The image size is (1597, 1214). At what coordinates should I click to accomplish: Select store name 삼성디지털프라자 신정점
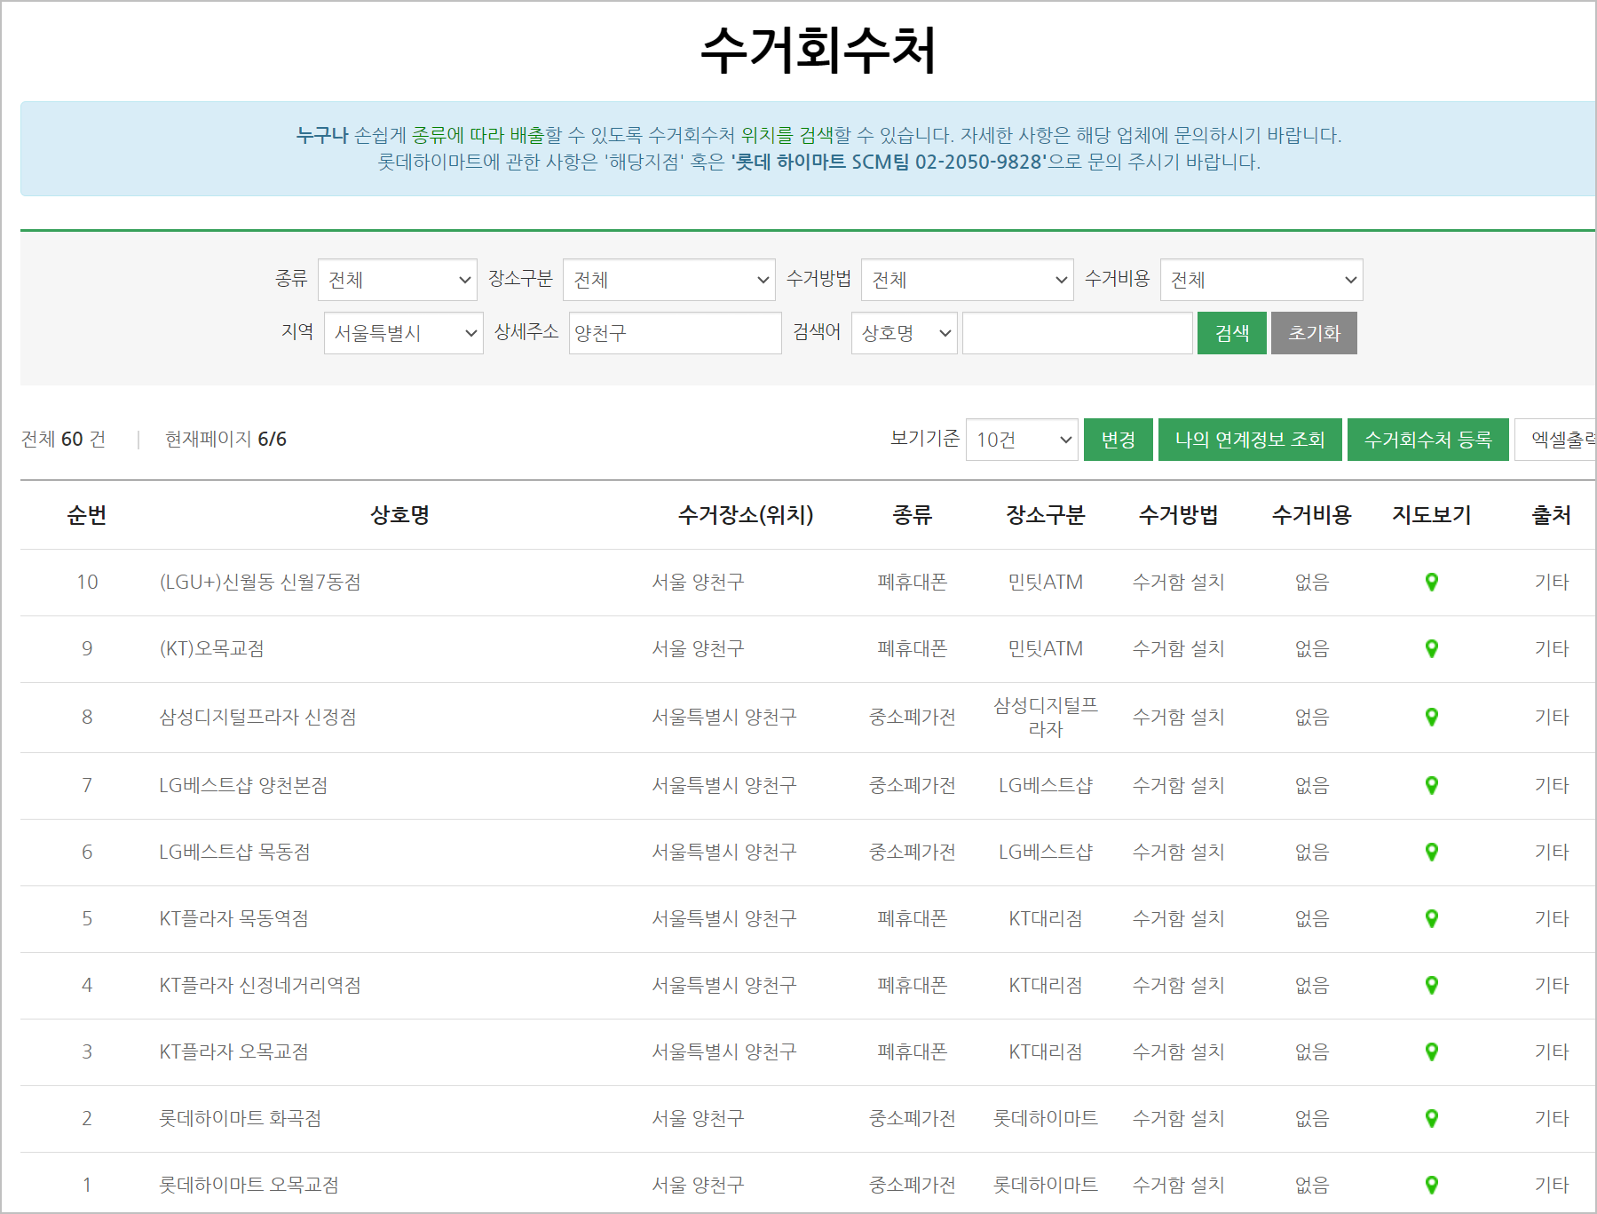tap(257, 717)
